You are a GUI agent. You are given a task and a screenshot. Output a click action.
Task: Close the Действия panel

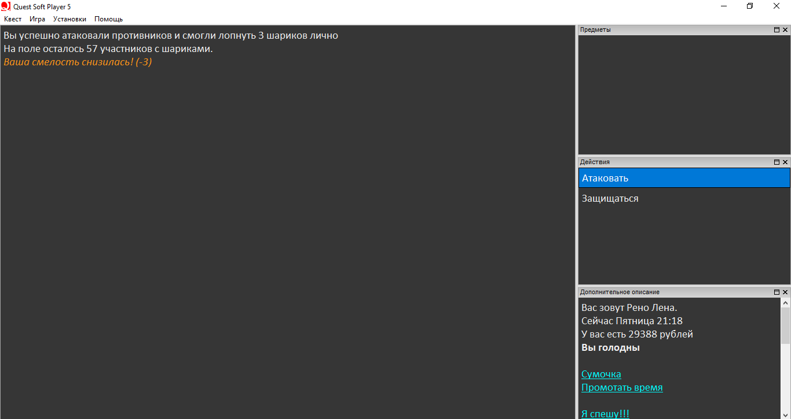click(785, 162)
